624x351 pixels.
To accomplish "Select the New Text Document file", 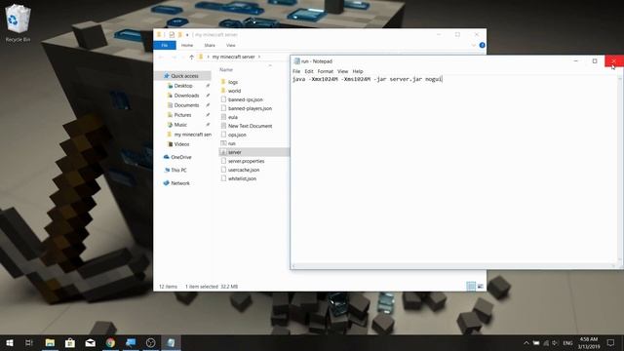I will tap(250, 126).
